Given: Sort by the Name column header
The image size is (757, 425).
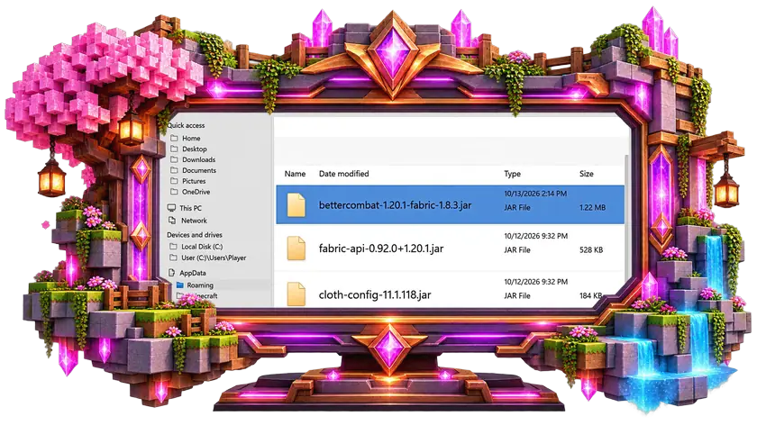Looking at the screenshot, I should point(295,174).
